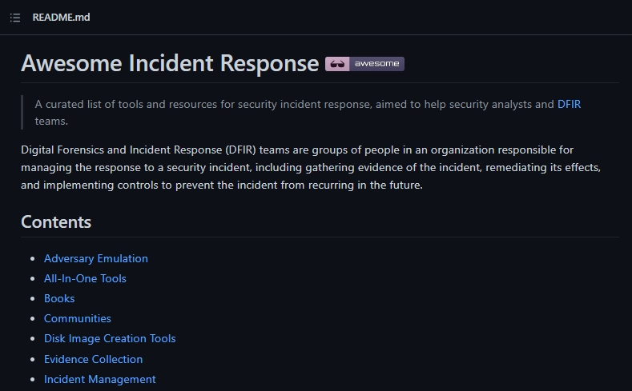Click the 'awesome' badge text label
This screenshot has height=391, width=632.
coord(376,64)
